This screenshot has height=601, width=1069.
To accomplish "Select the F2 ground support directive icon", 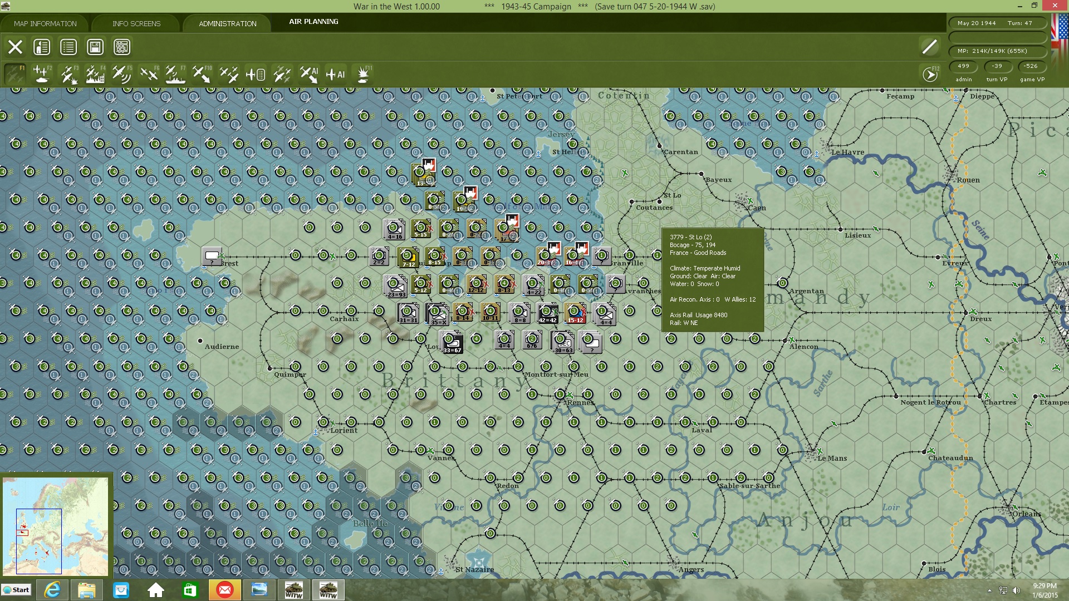I will [x=43, y=74].
